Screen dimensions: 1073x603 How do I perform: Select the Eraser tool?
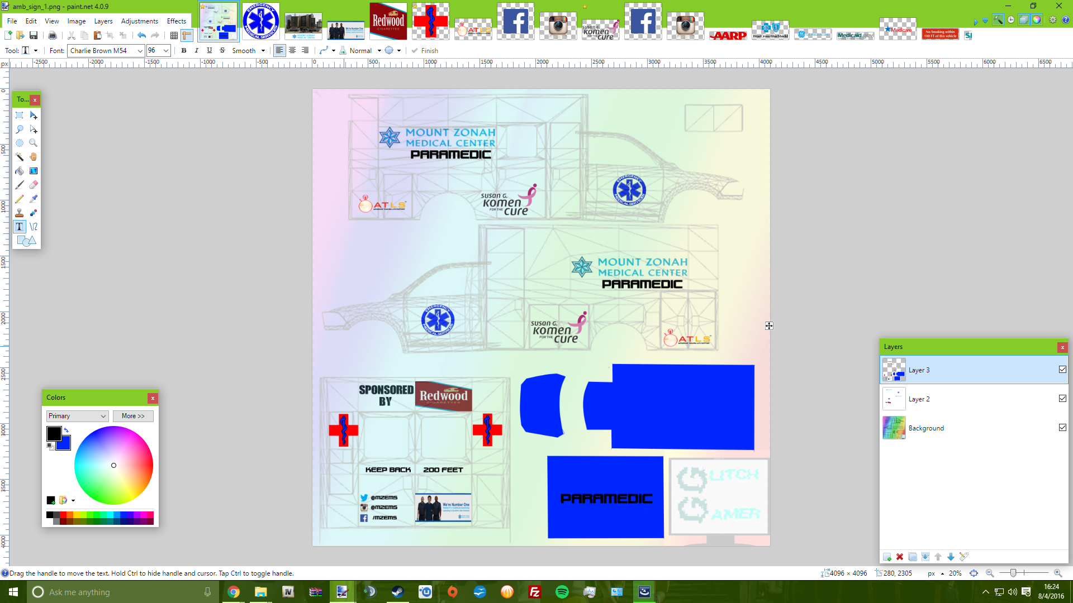click(34, 185)
